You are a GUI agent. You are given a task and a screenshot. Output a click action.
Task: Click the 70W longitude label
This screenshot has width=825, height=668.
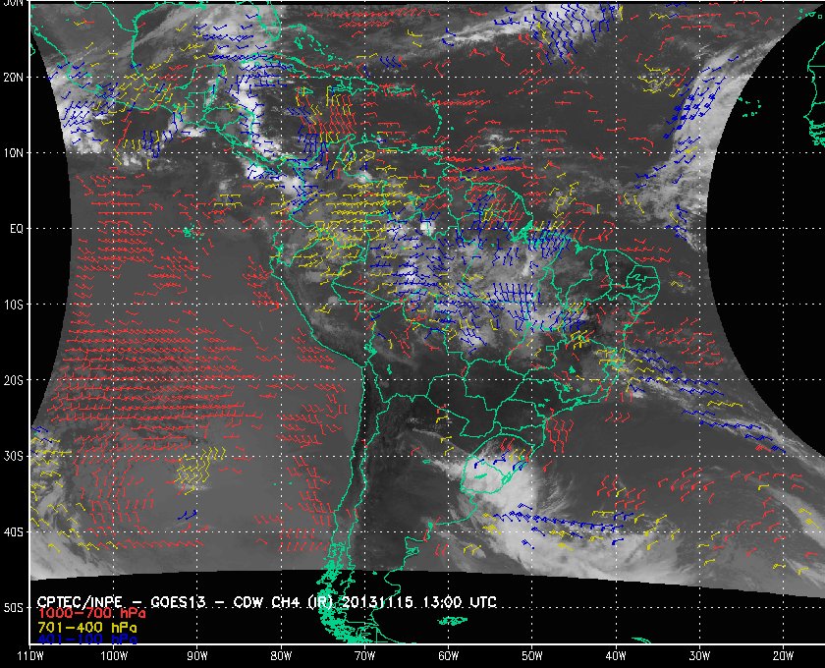click(364, 656)
